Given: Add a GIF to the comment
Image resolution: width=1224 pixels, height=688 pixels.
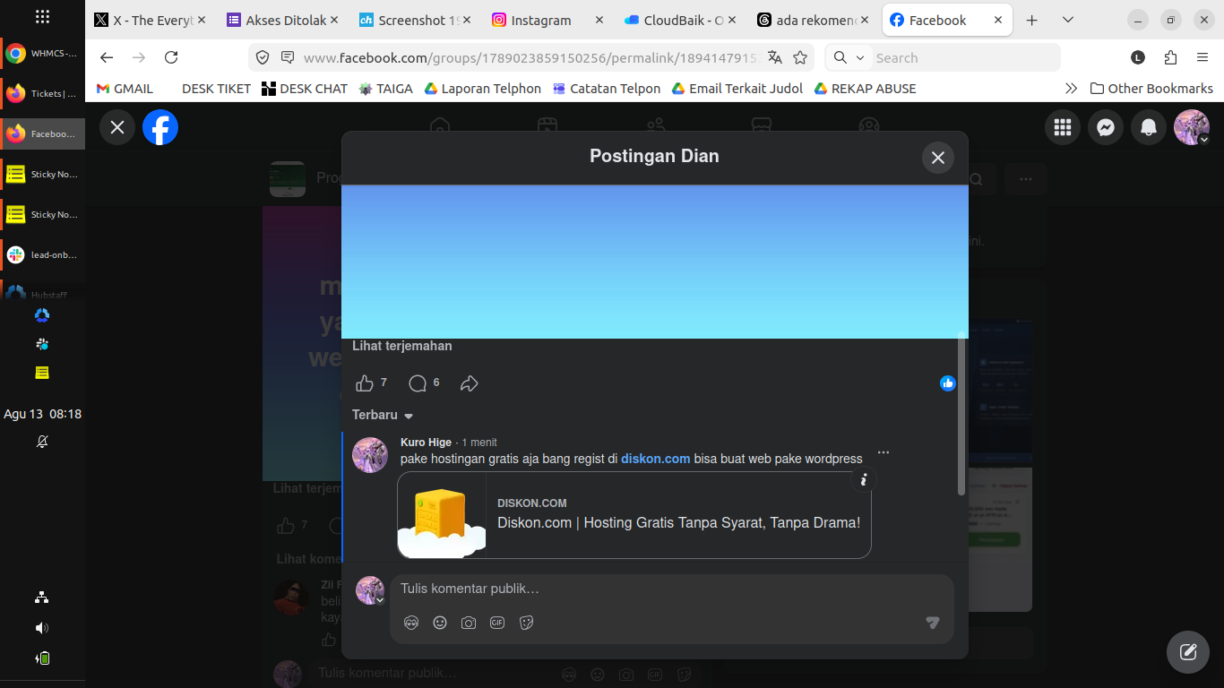Looking at the screenshot, I should pos(497,623).
